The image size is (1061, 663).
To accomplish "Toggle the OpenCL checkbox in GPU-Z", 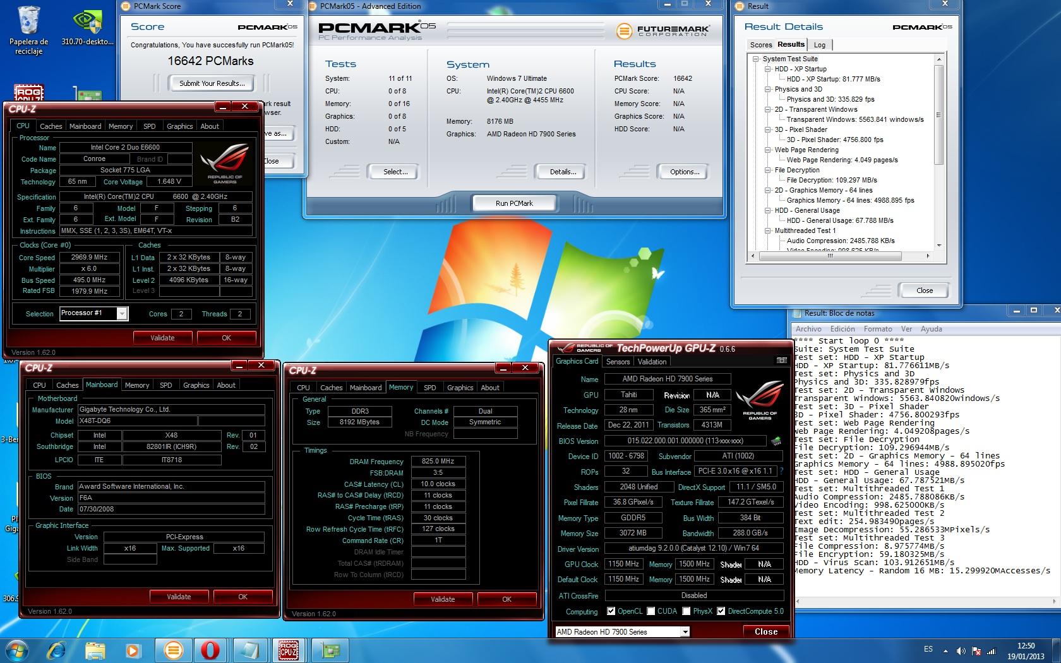I will (611, 611).
